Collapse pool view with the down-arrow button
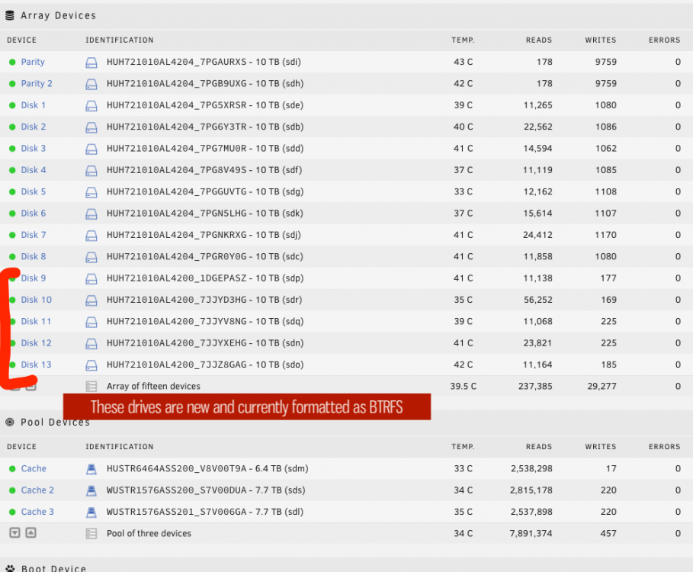The image size is (693, 572). (x=14, y=532)
